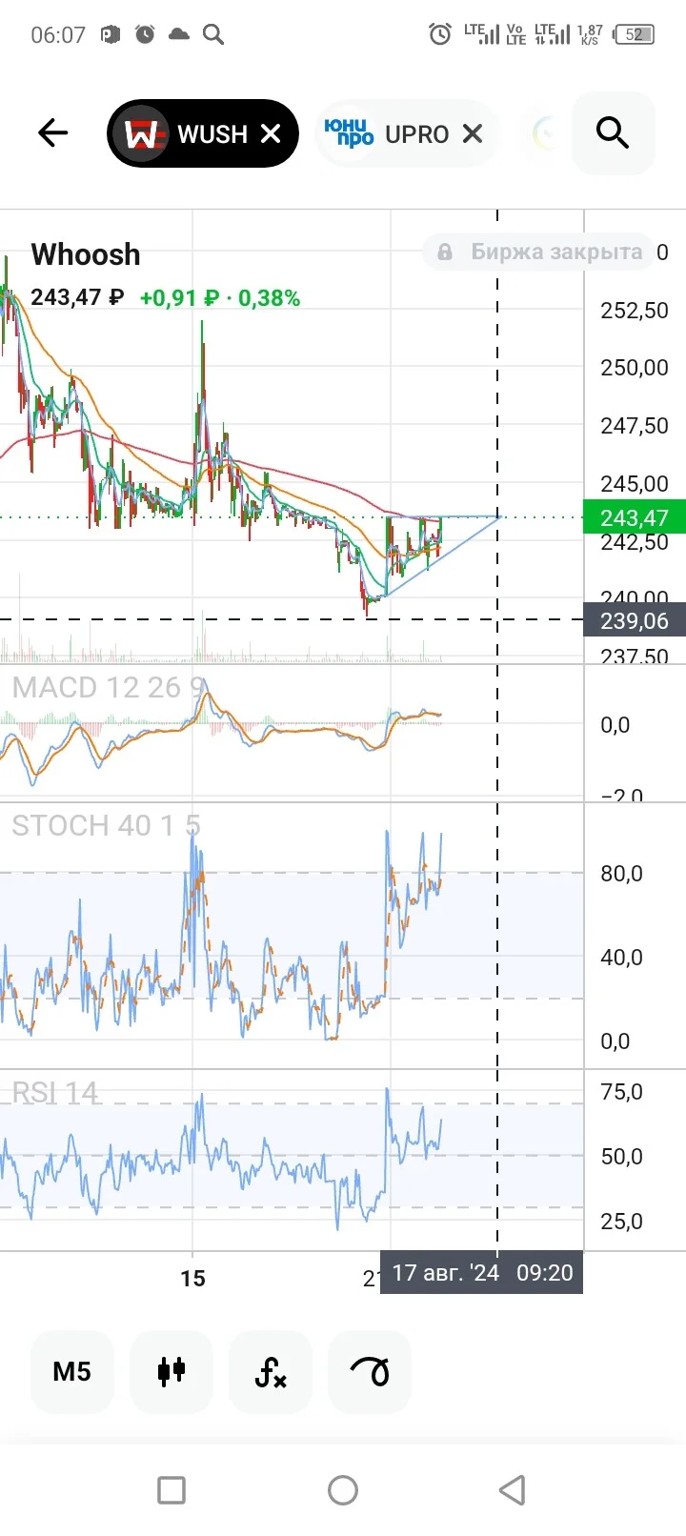Tap the Whoosh logo icon
Screen dimensions: 686x1536
pyautogui.click(x=140, y=133)
